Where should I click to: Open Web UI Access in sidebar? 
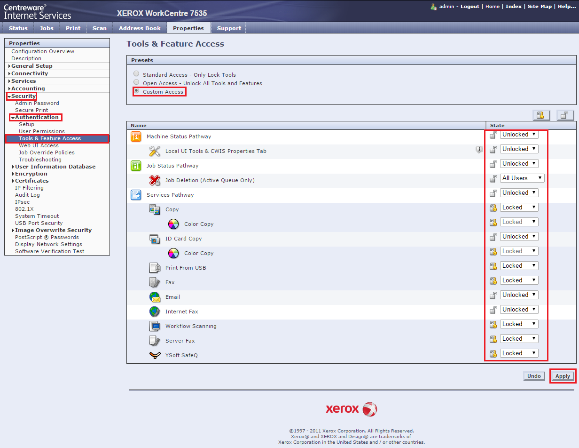[39, 145]
